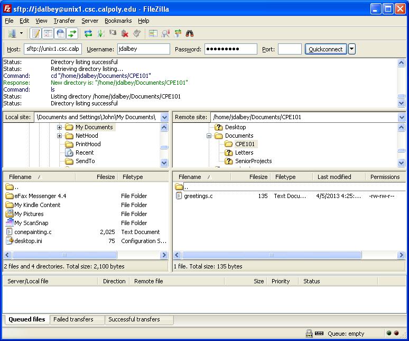The width and height of the screenshot is (409, 341).
Task: Toggle processing of the transfer queue
Action: click(101, 33)
